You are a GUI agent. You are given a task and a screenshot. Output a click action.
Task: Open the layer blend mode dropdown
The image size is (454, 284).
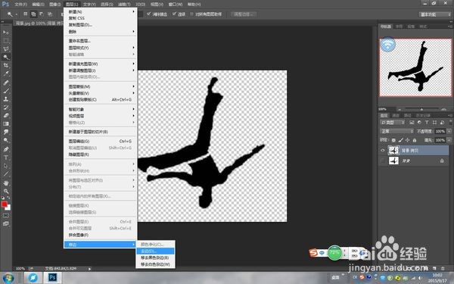click(396, 131)
